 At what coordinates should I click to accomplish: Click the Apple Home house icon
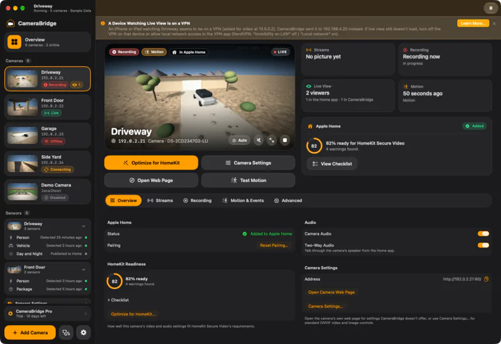(310, 126)
